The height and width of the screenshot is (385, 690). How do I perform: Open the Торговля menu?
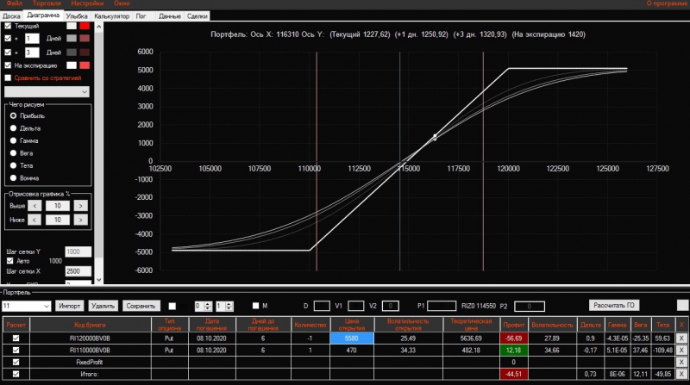click(x=47, y=3)
